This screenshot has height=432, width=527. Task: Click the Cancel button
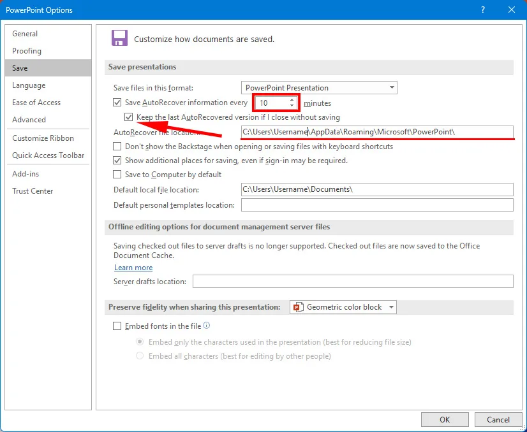498,420
